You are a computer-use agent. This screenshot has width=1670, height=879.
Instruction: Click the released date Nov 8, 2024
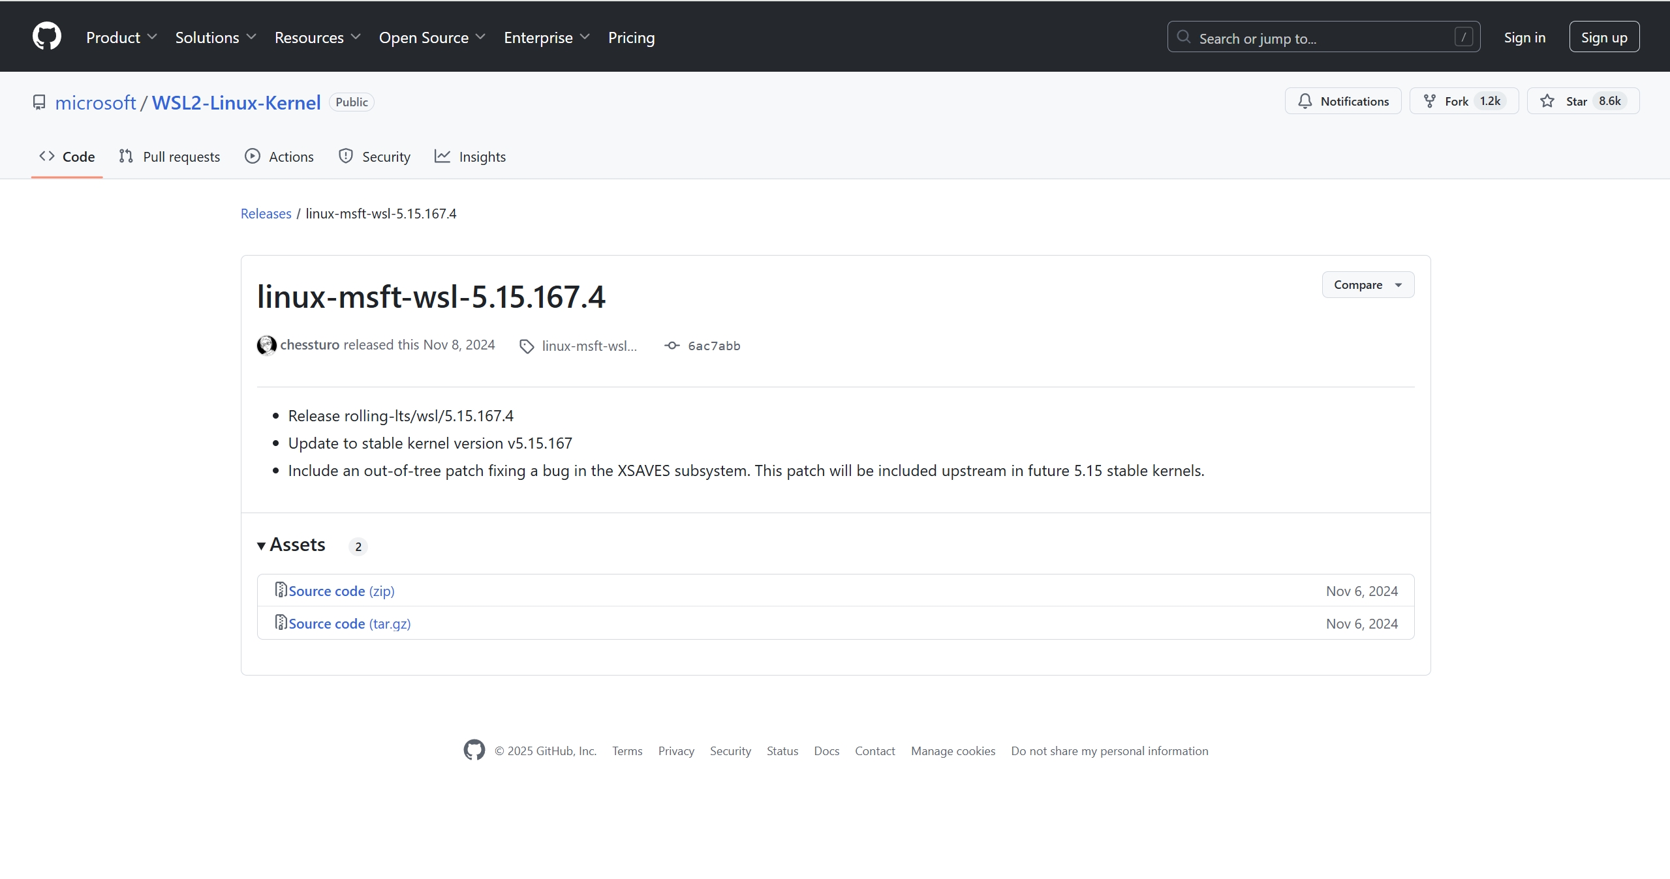tap(459, 345)
